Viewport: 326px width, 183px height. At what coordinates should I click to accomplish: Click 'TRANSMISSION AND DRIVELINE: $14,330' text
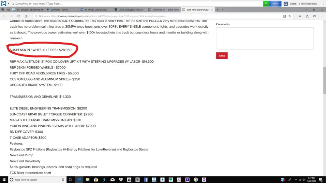pyautogui.click(x=40, y=97)
